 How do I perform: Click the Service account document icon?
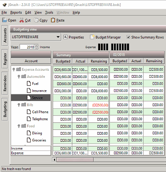[29, 98]
